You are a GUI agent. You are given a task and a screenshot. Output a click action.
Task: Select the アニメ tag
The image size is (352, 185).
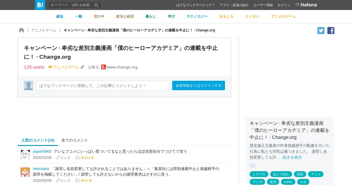(316, 174)
